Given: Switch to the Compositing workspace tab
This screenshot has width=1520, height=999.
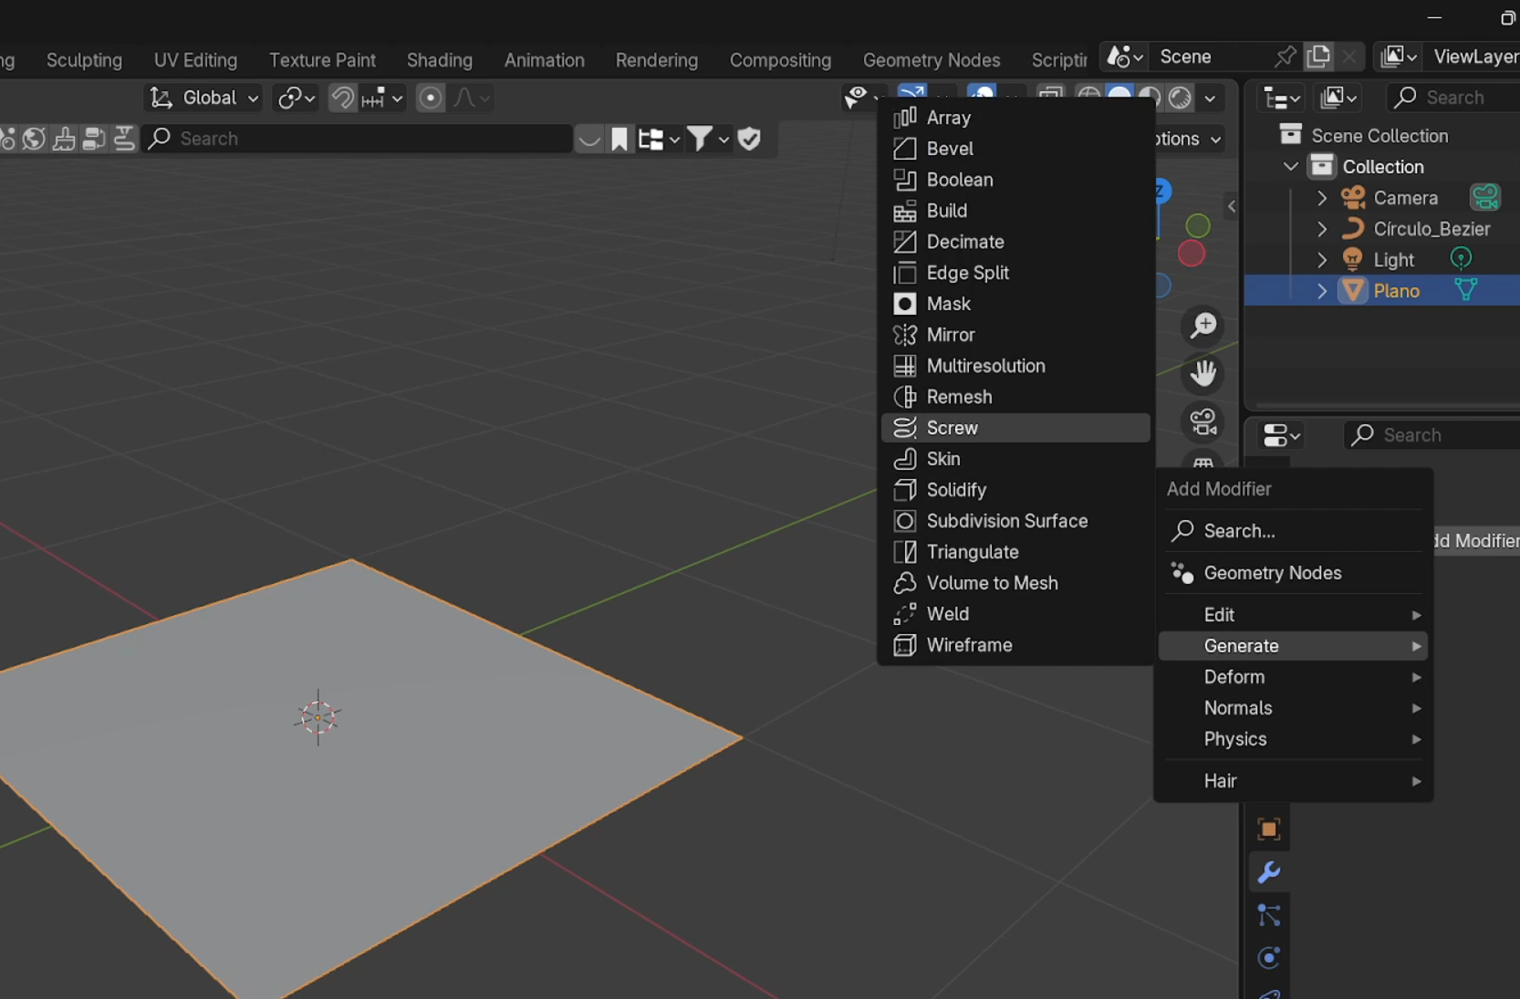Looking at the screenshot, I should [780, 60].
